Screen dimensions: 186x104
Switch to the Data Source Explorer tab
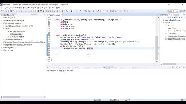coord(84,68)
